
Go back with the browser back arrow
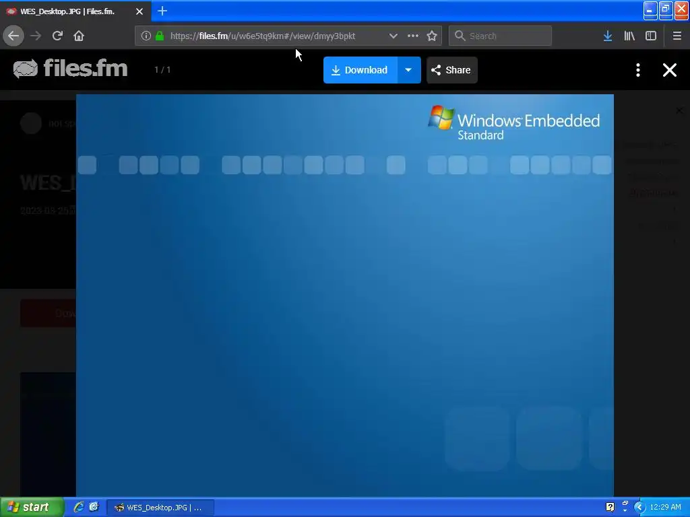point(13,36)
